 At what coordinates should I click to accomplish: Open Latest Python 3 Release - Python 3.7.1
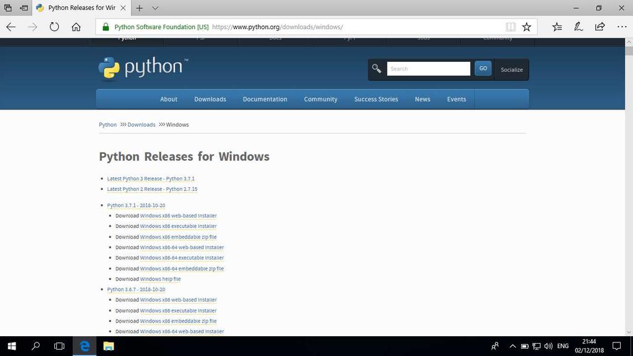(x=151, y=179)
